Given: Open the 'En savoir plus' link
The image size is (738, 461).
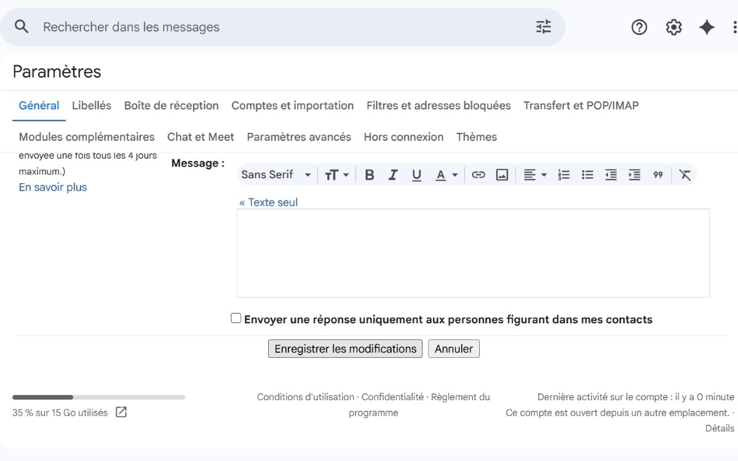Looking at the screenshot, I should pyautogui.click(x=52, y=187).
